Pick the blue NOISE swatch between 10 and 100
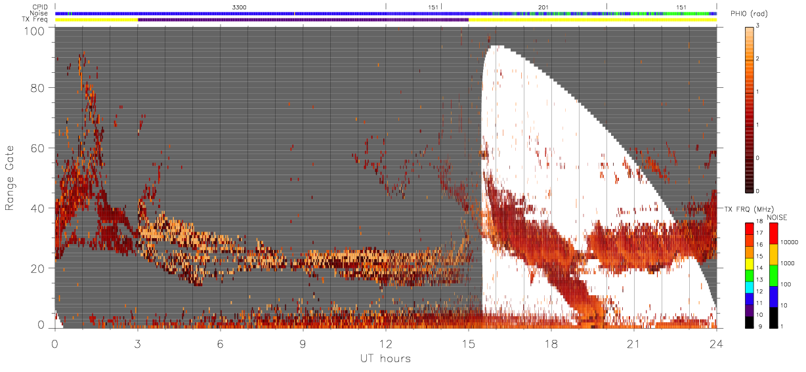This screenshot has height=372, width=806. coord(773,297)
